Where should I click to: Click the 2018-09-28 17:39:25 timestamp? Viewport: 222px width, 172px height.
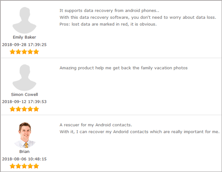pyautogui.click(x=24, y=45)
